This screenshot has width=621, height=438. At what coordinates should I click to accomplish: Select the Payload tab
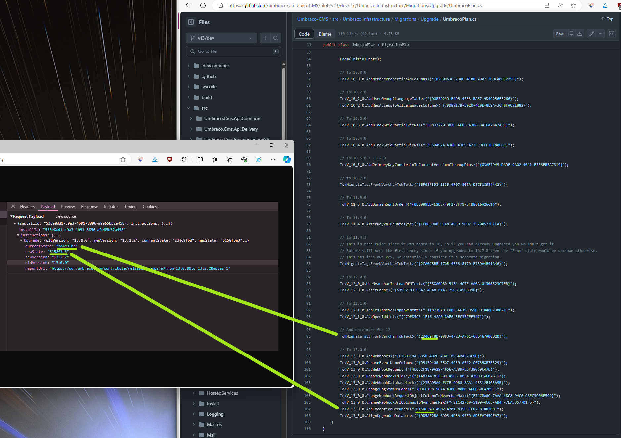(48, 207)
